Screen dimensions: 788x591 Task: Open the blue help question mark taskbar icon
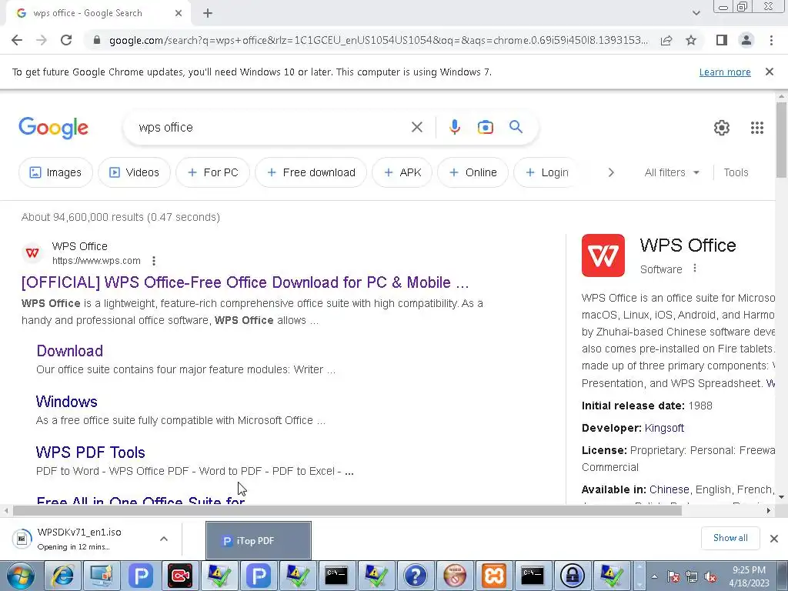click(x=415, y=576)
